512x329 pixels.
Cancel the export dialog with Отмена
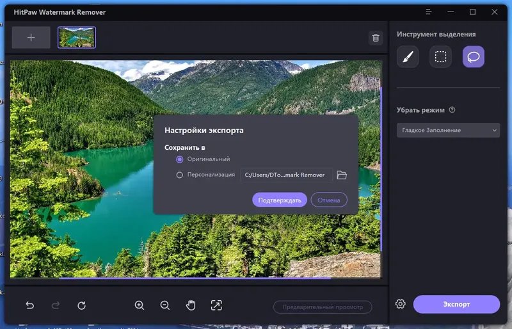pos(329,200)
